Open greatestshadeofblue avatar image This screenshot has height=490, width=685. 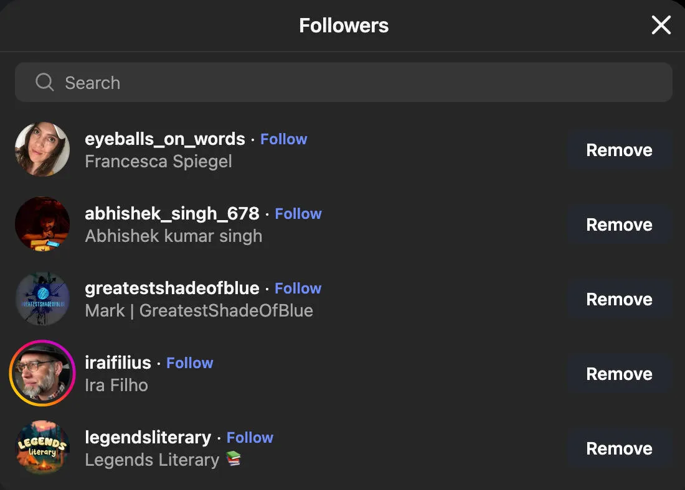click(x=42, y=298)
